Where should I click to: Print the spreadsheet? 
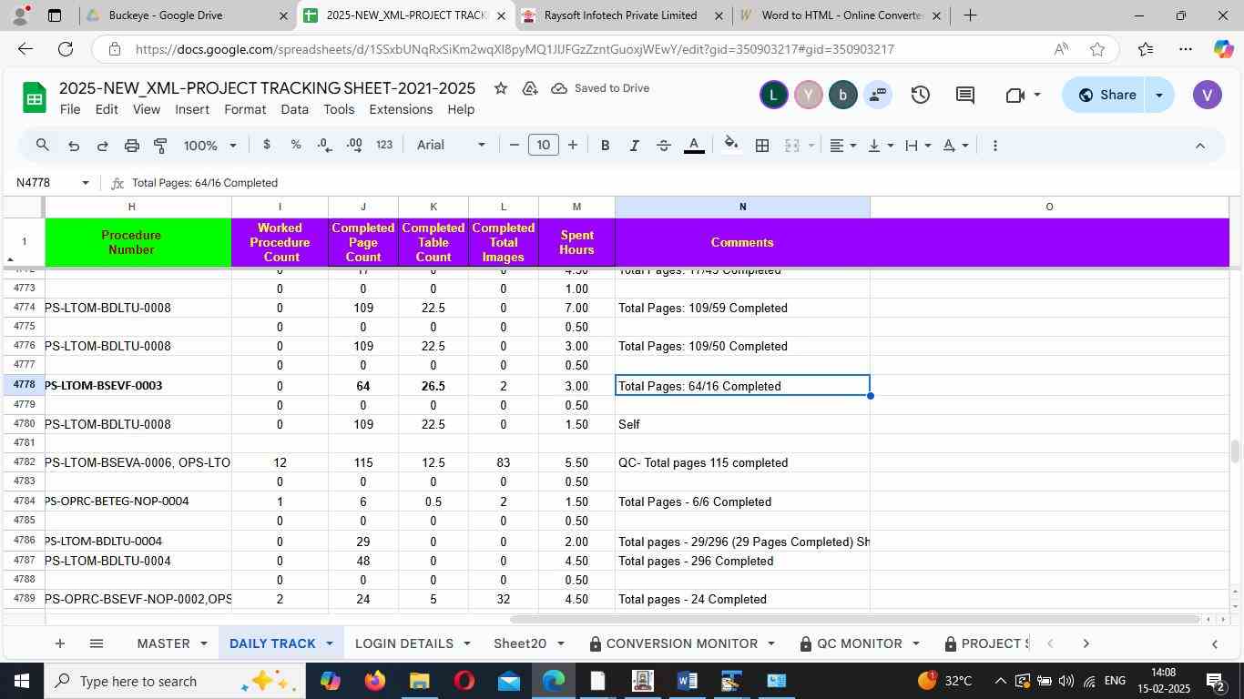[132, 146]
